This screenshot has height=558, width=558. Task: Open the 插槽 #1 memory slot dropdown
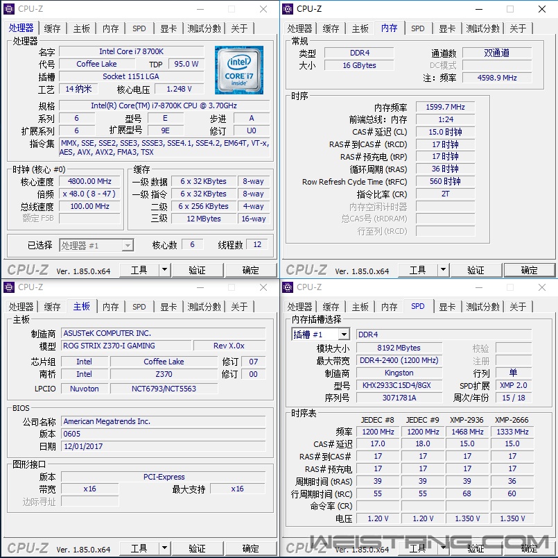pos(320,335)
